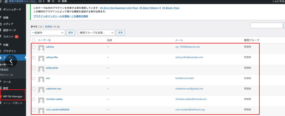The image size is (285, 116).
Task: Tick the select-all checkbox in table header
Action: click(x=34, y=40)
